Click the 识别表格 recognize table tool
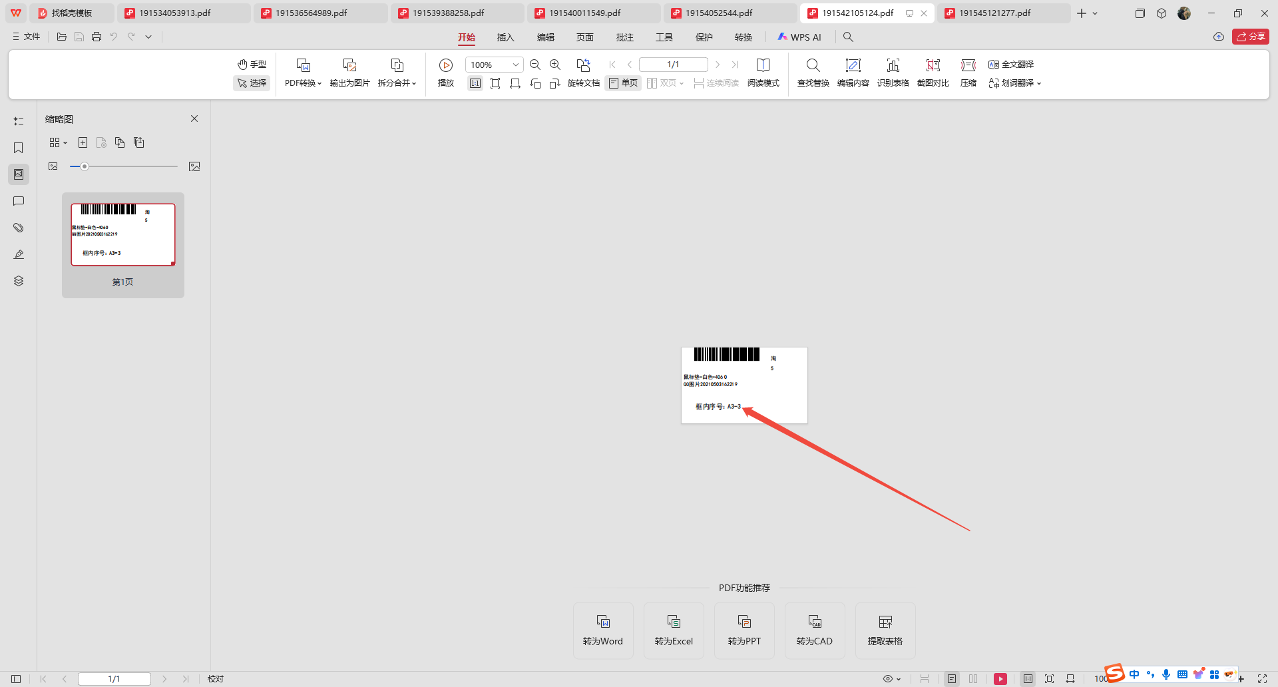This screenshot has width=1278, height=687. (x=893, y=73)
